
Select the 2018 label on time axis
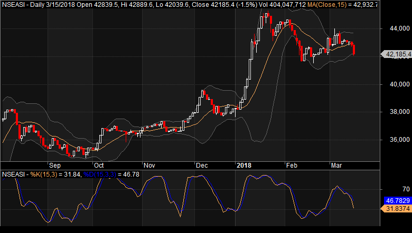[244, 166]
